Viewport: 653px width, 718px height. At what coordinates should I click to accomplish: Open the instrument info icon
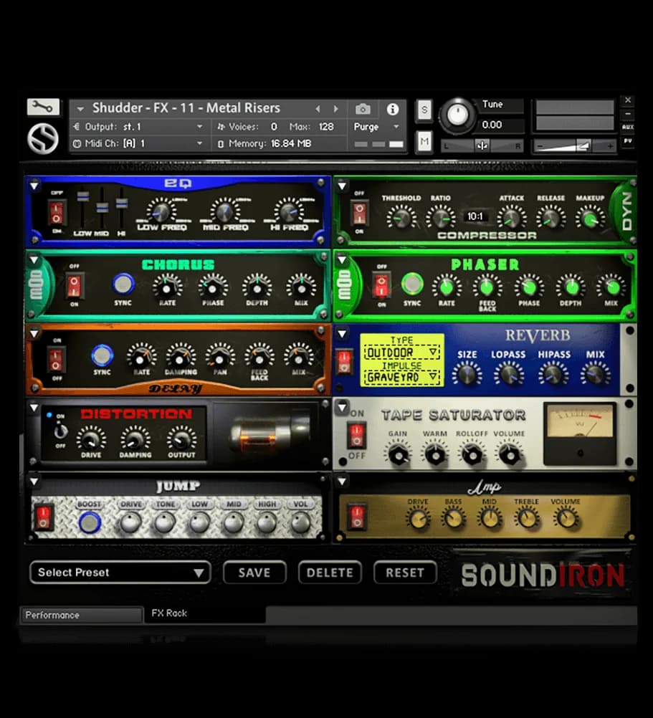coord(392,109)
